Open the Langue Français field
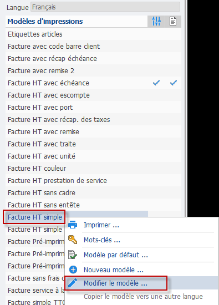Image resolution: width=219 pixels, height=305 pixels. tap(105, 7)
